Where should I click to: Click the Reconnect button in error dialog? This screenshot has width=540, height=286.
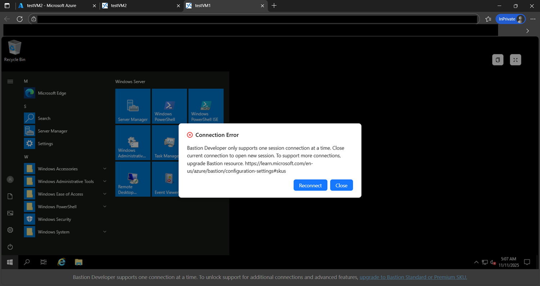tap(310, 185)
